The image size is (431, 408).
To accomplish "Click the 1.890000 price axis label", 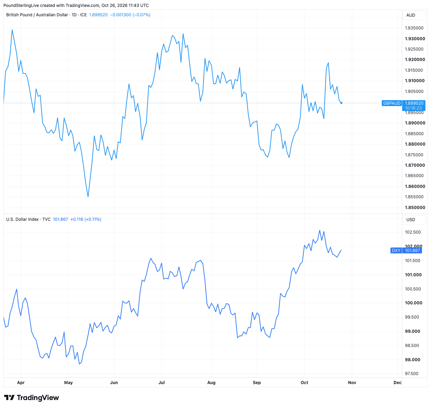I will click(415, 123).
